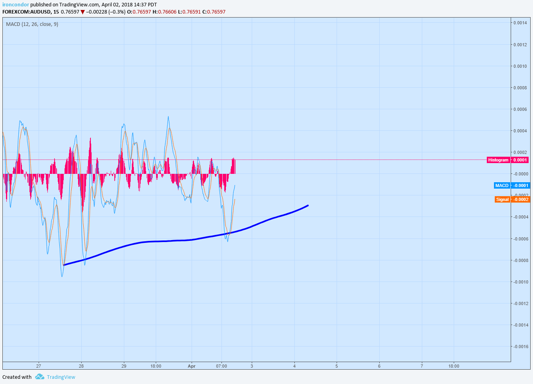The width and height of the screenshot is (533, 384).
Task: Click the 18:00 time label following 29
Action: [156, 366]
